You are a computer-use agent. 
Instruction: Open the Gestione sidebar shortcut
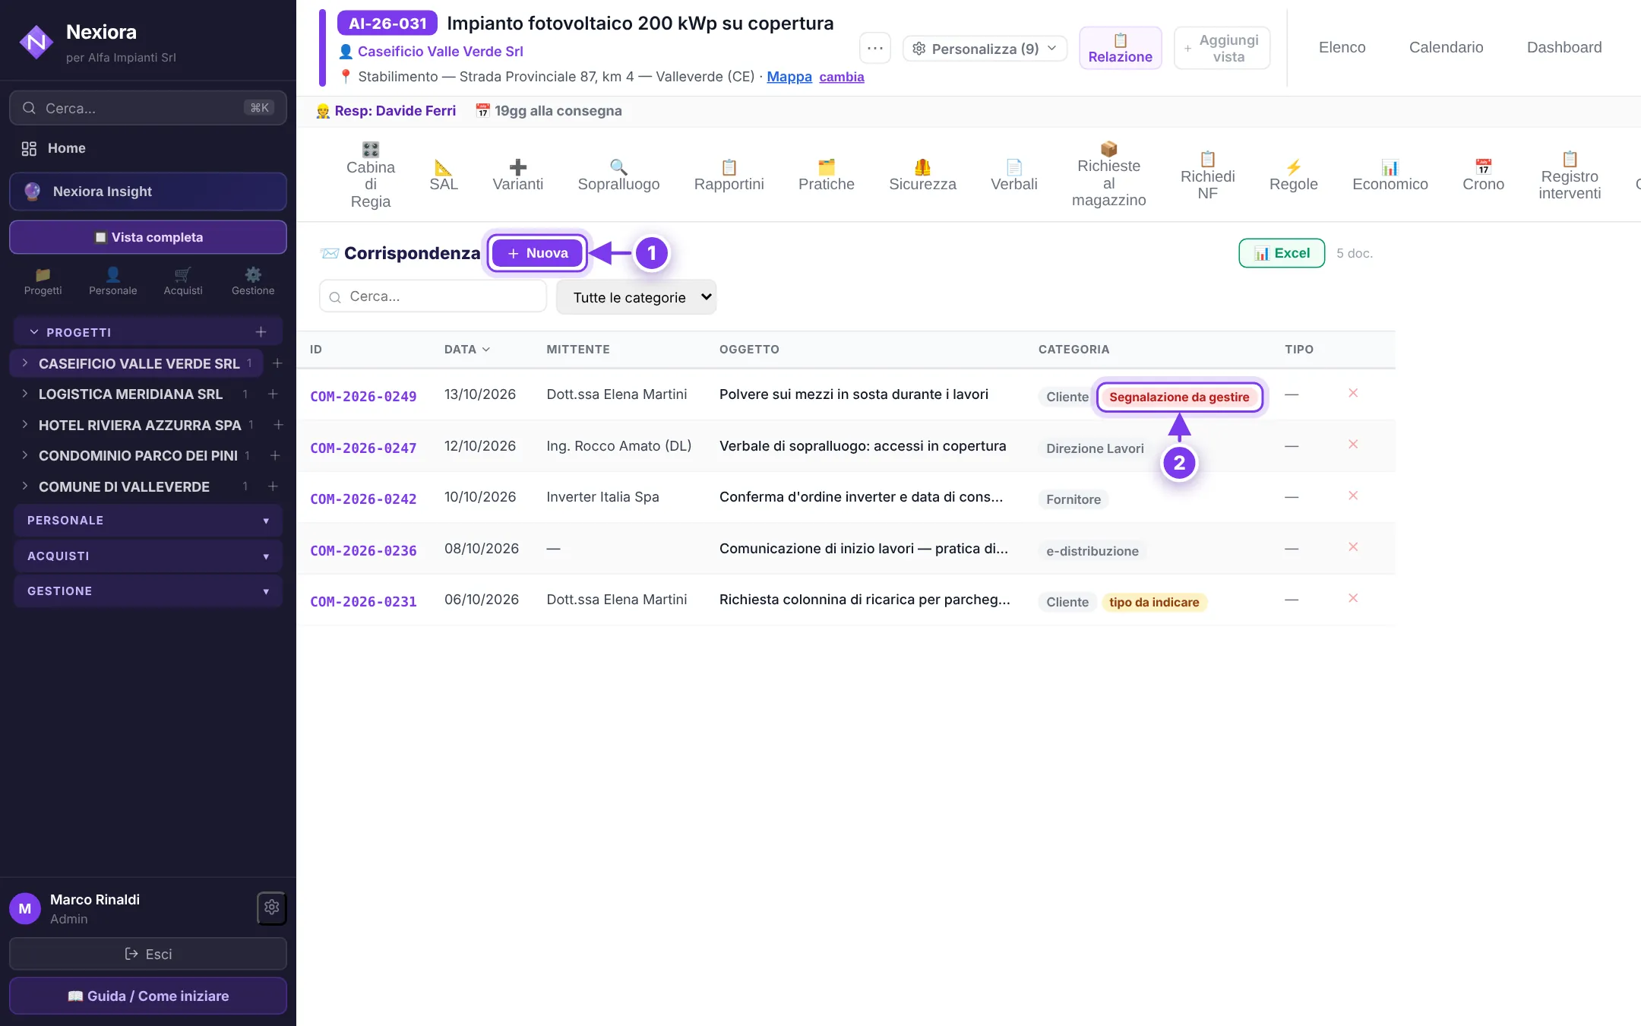pyautogui.click(x=253, y=280)
